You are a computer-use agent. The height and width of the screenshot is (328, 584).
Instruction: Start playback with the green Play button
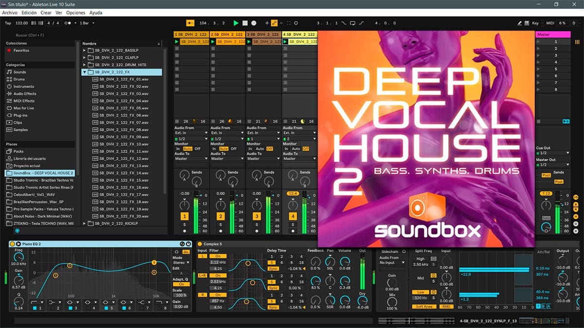click(x=236, y=23)
